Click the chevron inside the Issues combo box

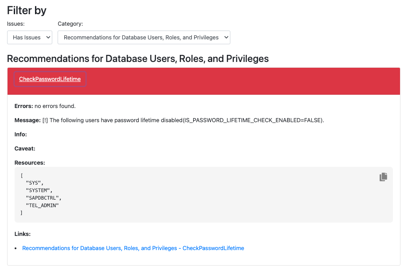pyautogui.click(x=48, y=38)
